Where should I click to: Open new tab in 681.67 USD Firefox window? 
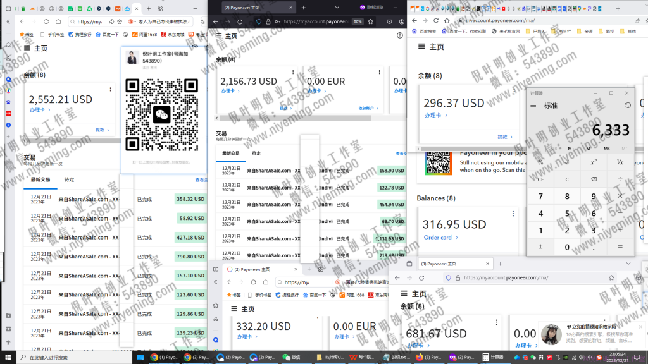coord(500,264)
